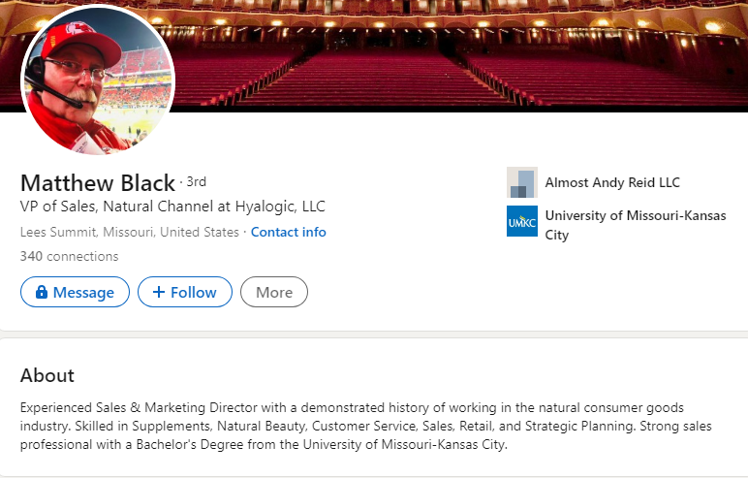This screenshot has height=478, width=748.
Task: Click the plus icon on the Follow button
Action: [159, 292]
